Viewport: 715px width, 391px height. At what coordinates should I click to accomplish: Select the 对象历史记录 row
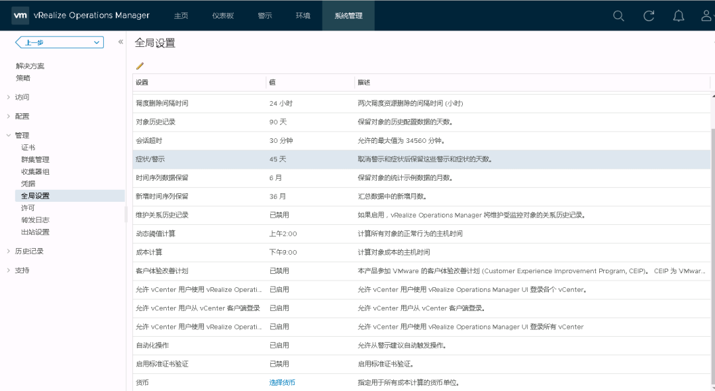tap(422, 122)
